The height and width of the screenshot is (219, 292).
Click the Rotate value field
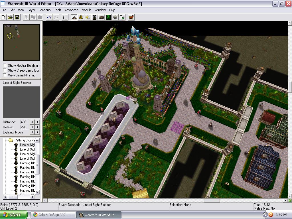[x=25, y=127]
